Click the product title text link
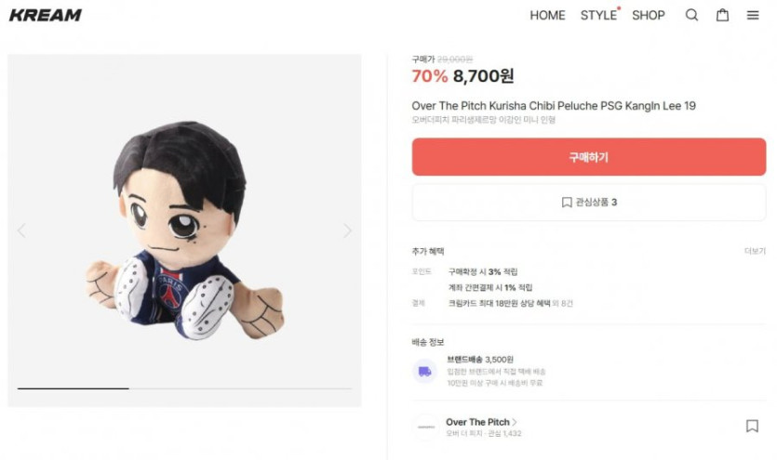 click(554, 106)
